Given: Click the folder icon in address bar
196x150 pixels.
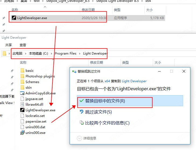Looking at the screenshot, I should point(4,53).
